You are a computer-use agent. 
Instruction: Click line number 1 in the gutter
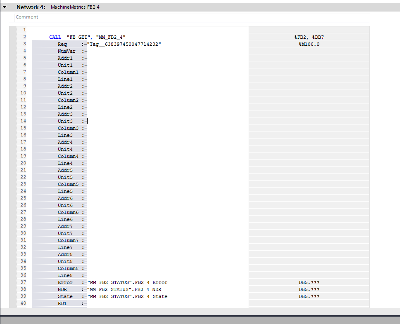(24, 30)
